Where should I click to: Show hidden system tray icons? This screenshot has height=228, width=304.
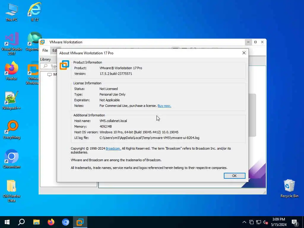click(244, 222)
